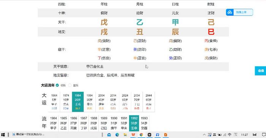Open the blue music-note app in taskbar
Screen dimensions: 266x138
click(157, 135)
